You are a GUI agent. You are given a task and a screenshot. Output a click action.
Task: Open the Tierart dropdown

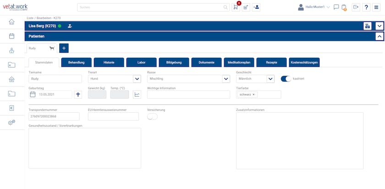137,79
